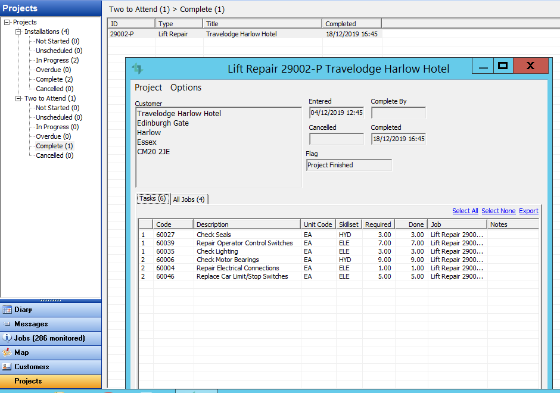Open Messages via the envelope icon
This screenshot has width=560, height=393.
tap(7, 324)
